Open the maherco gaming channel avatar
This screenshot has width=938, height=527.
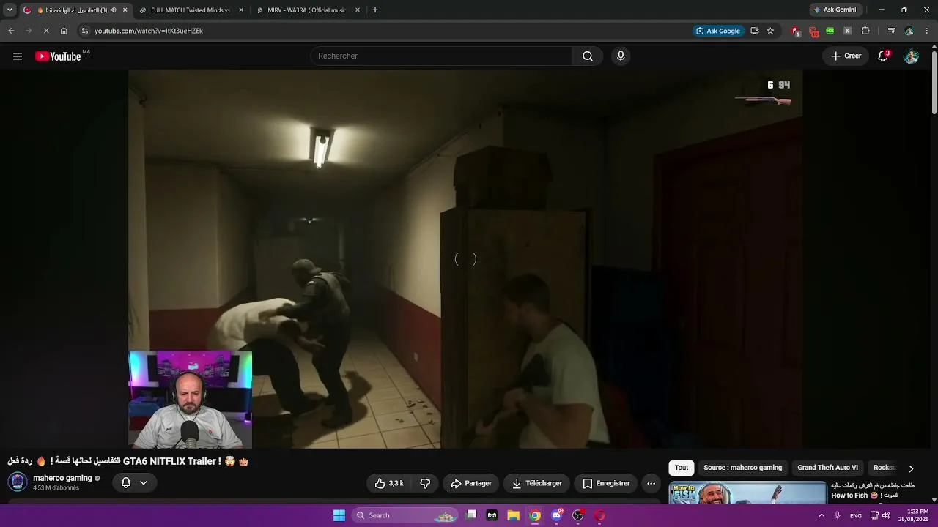(x=18, y=482)
